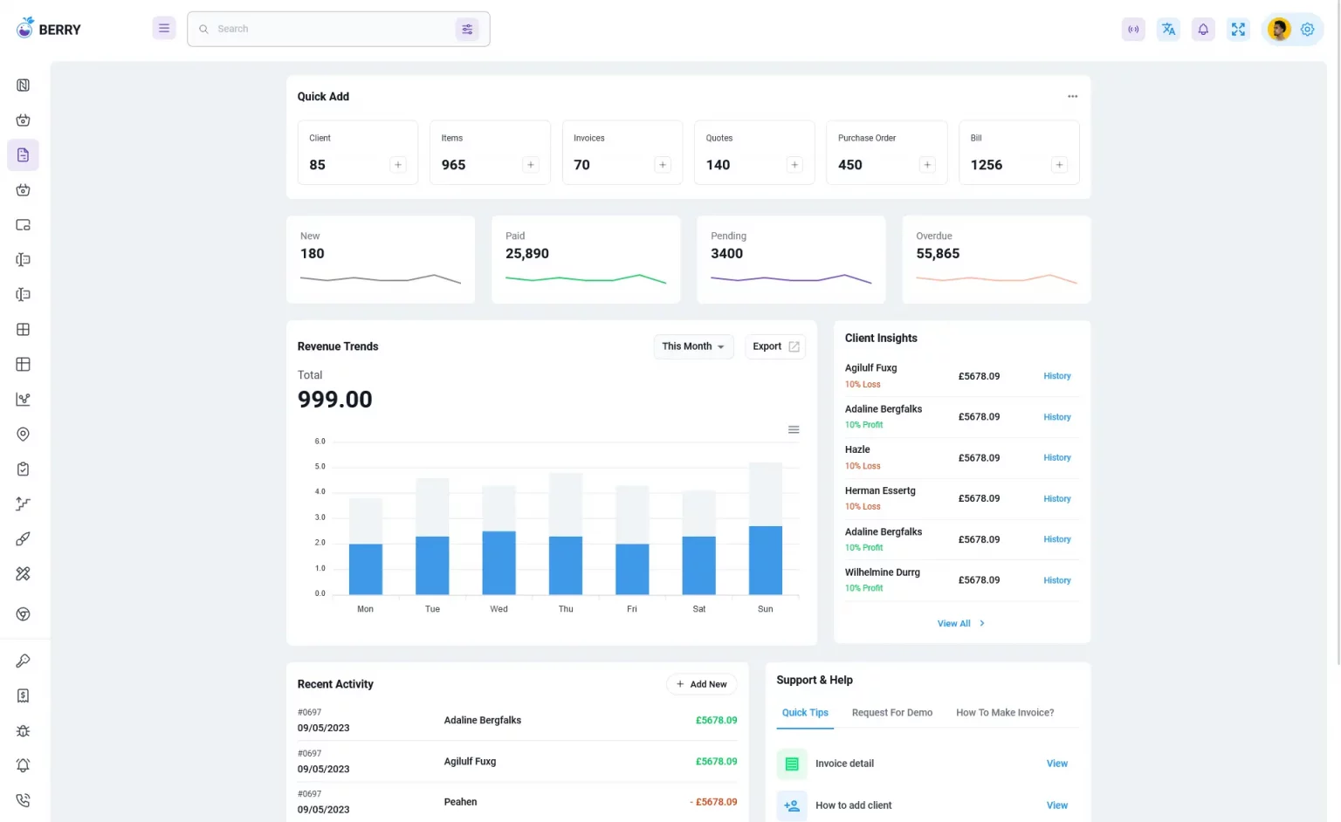1341x822 pixels.
Task: Select the How To Make Invoice tab
Action: (x=1004, y=712)
